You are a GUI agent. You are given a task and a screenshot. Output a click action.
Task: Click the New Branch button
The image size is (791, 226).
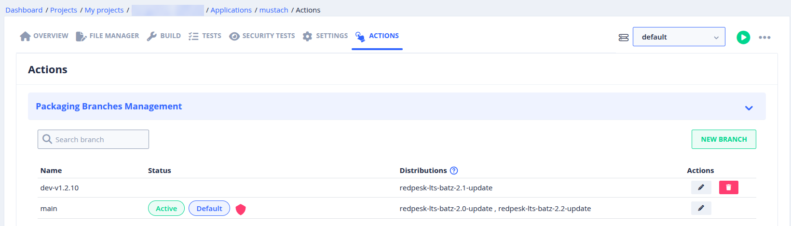click(x=723, y=139)
